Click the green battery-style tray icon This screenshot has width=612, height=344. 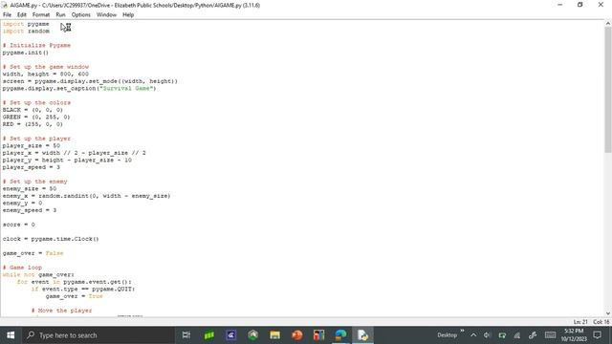(502, 335)
